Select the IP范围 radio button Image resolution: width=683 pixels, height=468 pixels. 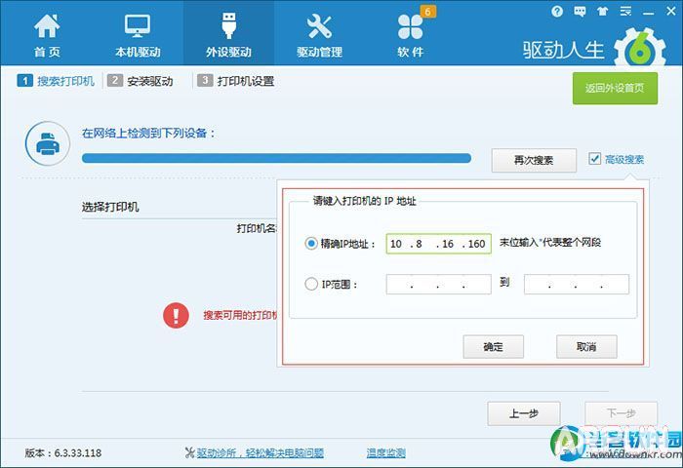coord(311,285)
